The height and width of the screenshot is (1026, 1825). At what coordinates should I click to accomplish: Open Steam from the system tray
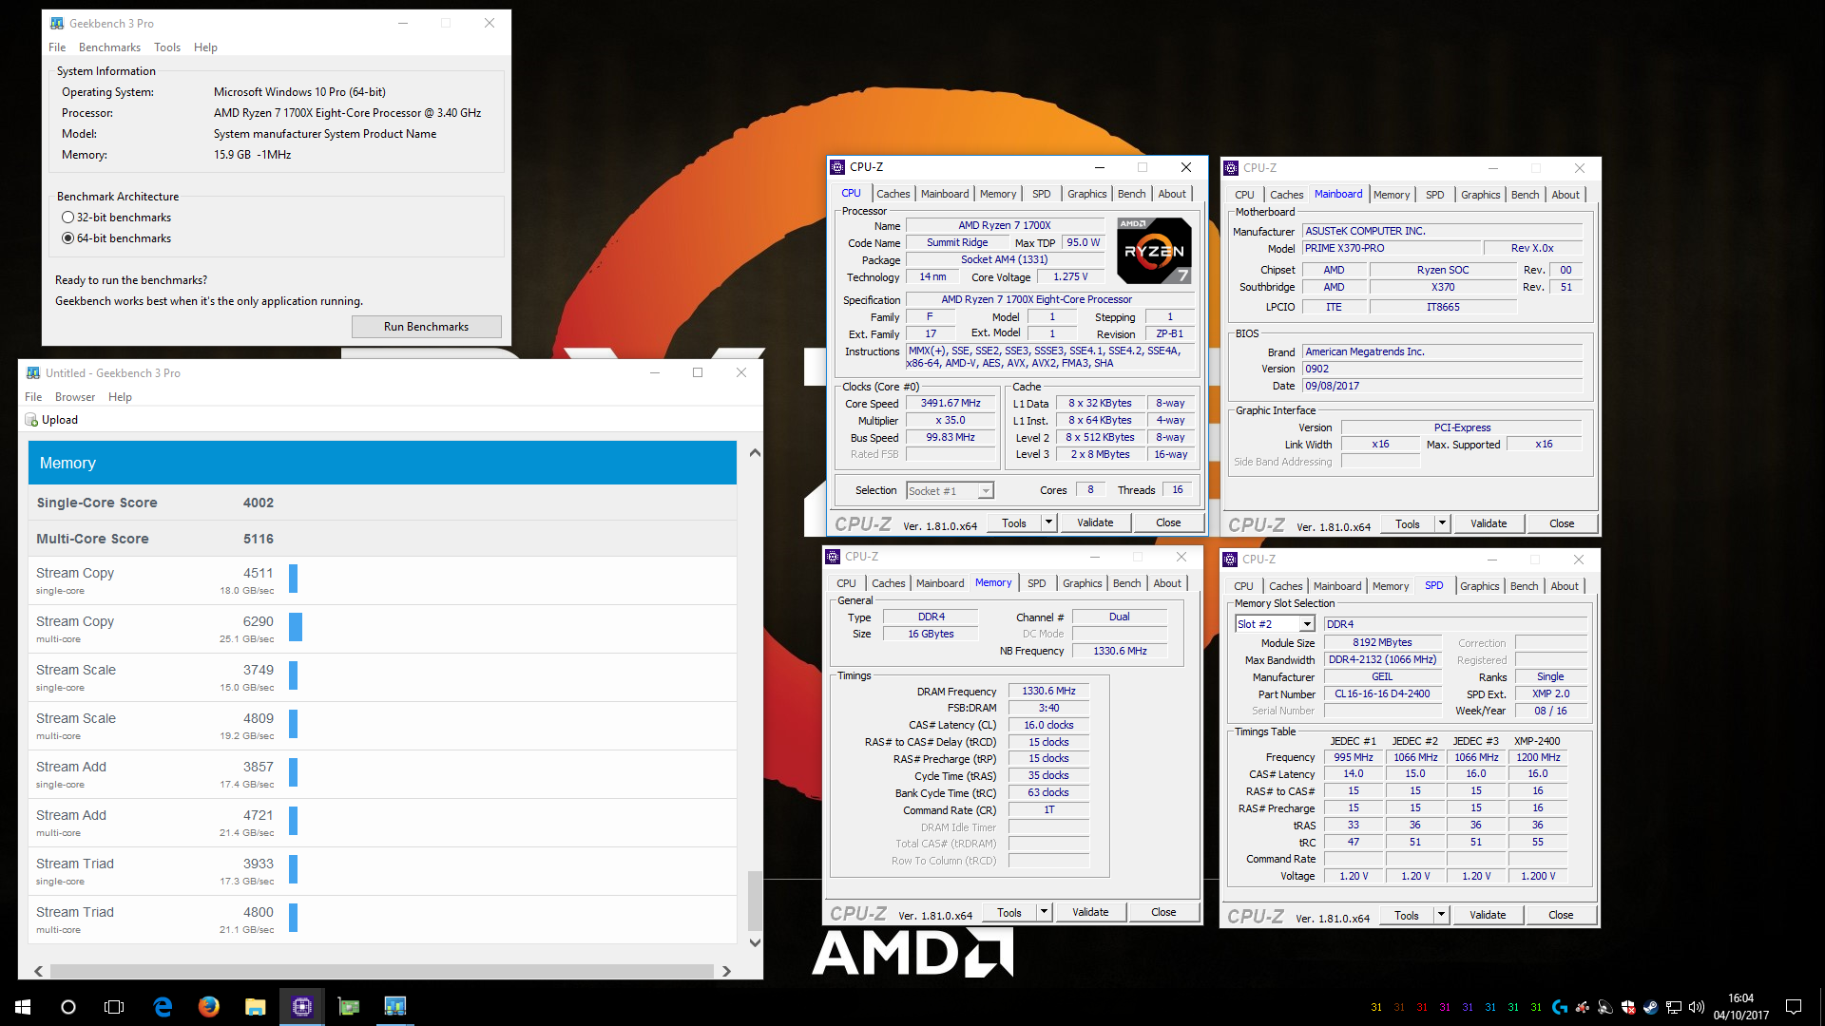point(1650,1007)
